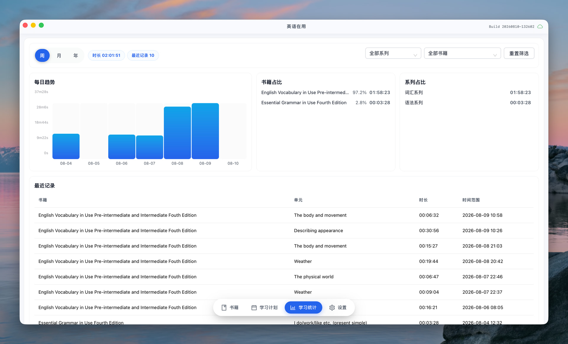Click the 时长 02:01:51 badge
The image size is (568, 344).
pos(106,55)
